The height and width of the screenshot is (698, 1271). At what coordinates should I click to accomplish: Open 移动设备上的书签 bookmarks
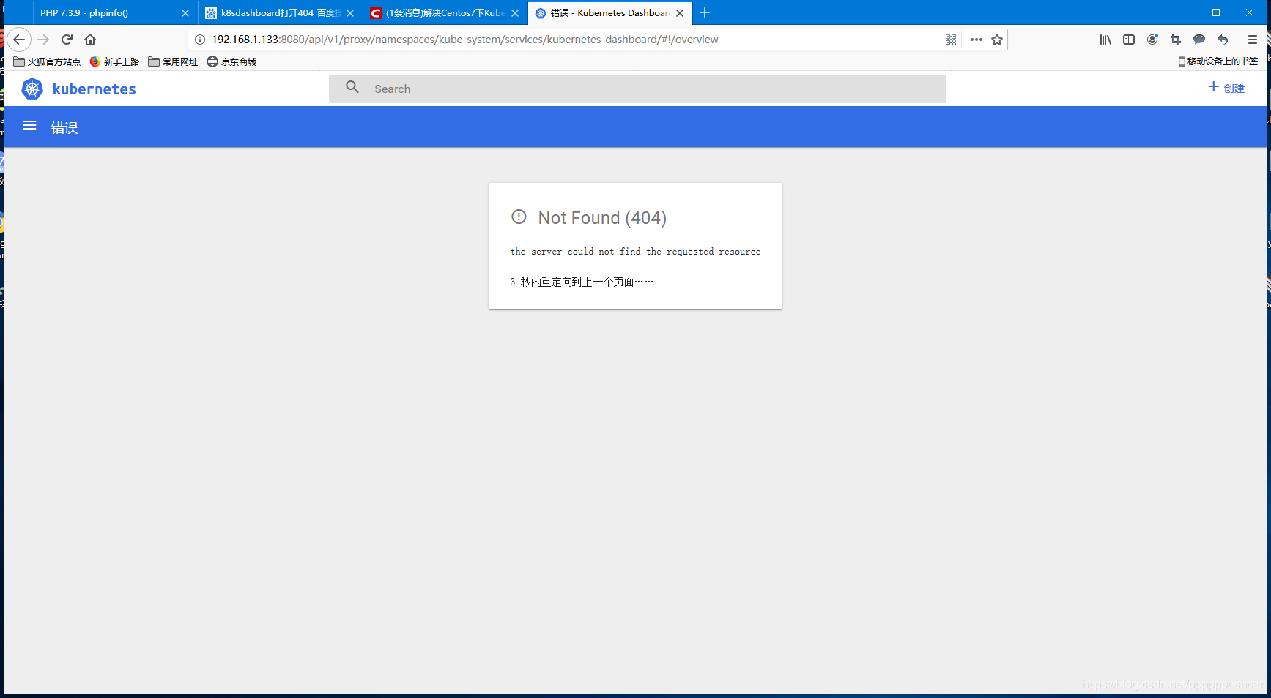(1218, 61)
